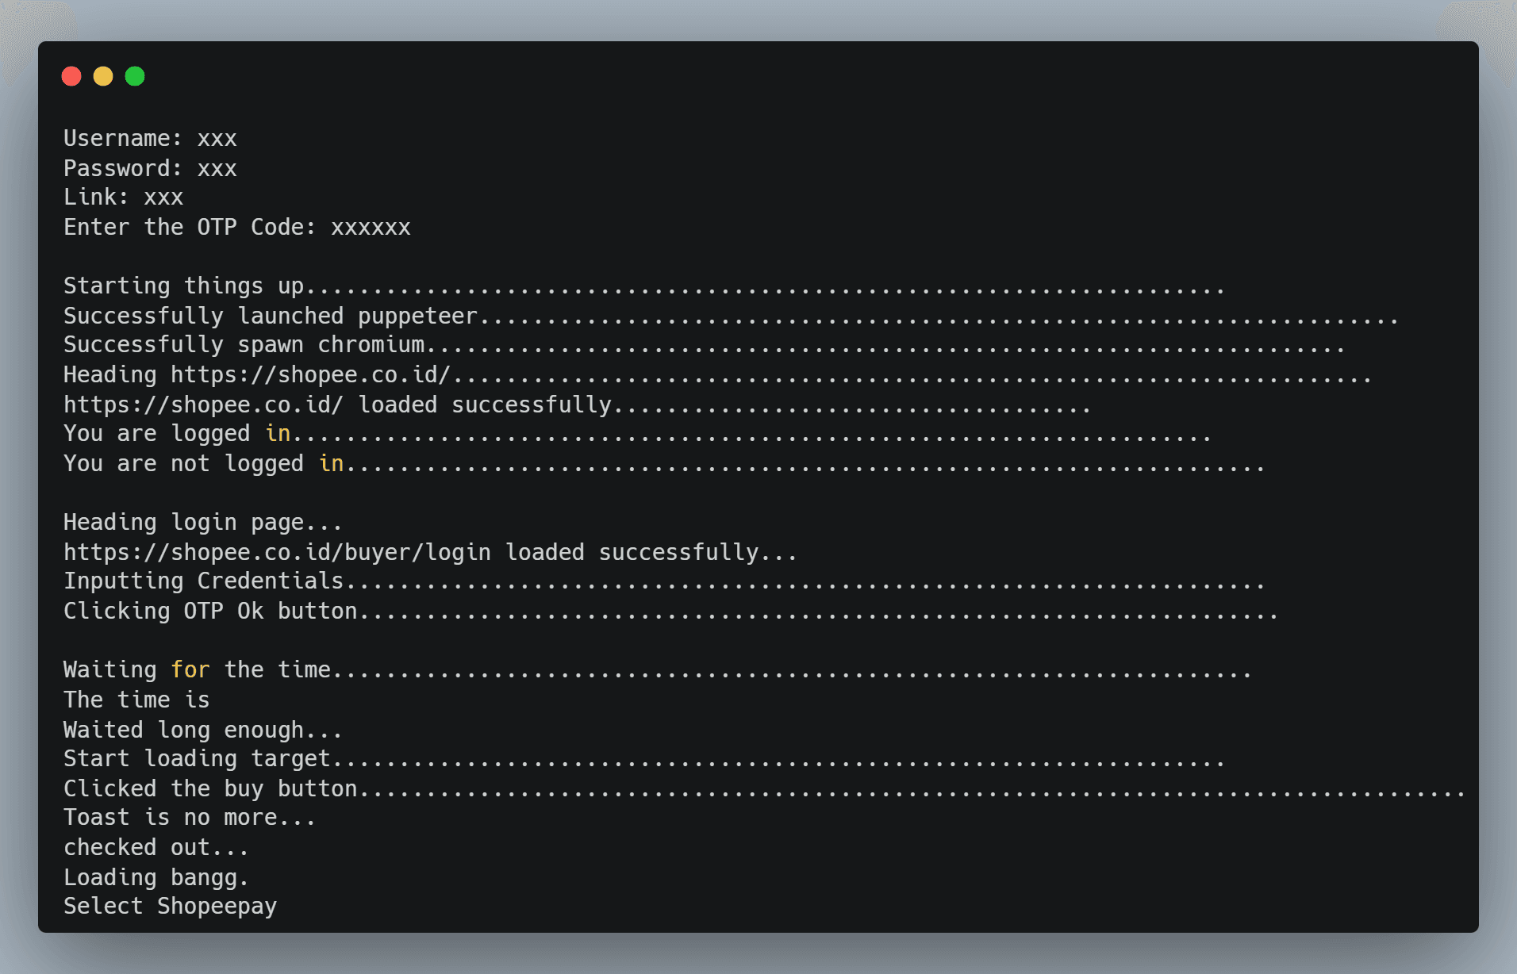Click the yellow minimize window button
The image size is (1517, 974).
(x=103, y=76)
